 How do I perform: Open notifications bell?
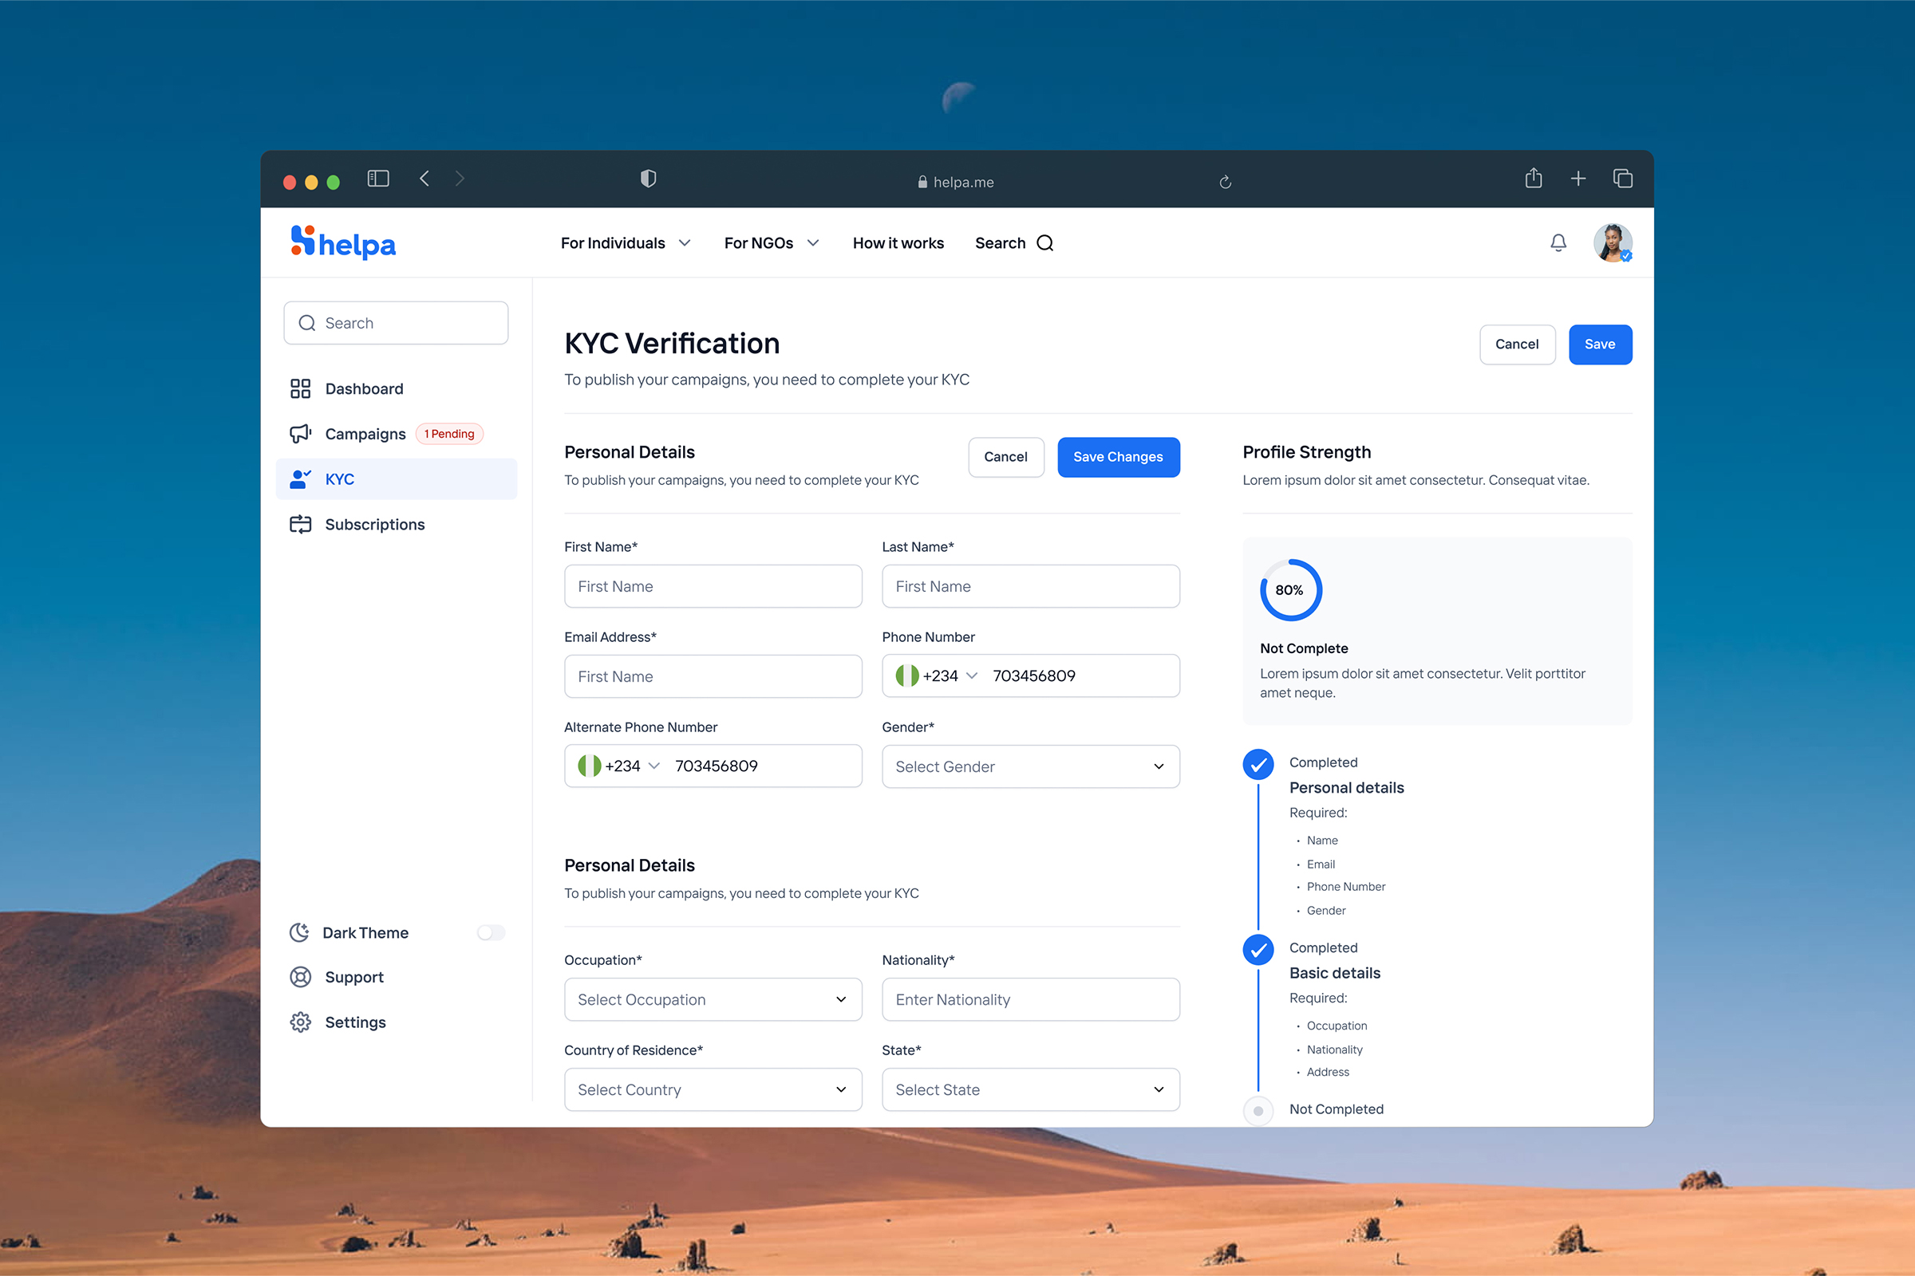coord(1558,242)
